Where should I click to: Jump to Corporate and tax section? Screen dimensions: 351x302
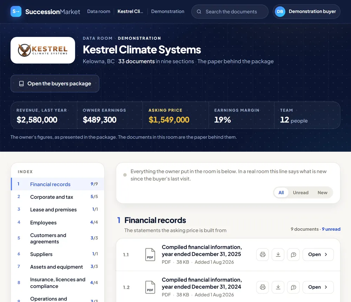pyautogui.click(x=58, y=197)
